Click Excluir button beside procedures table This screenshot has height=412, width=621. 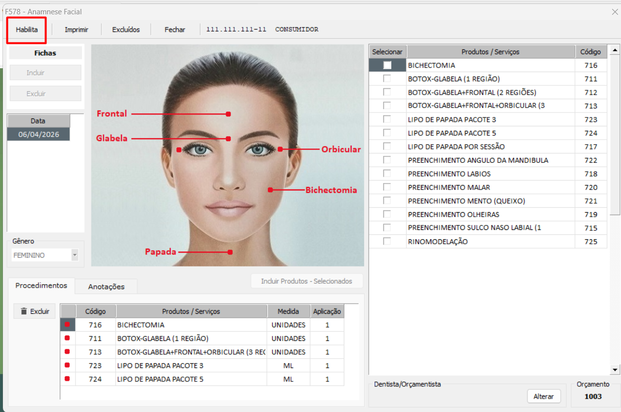[35, 311]
